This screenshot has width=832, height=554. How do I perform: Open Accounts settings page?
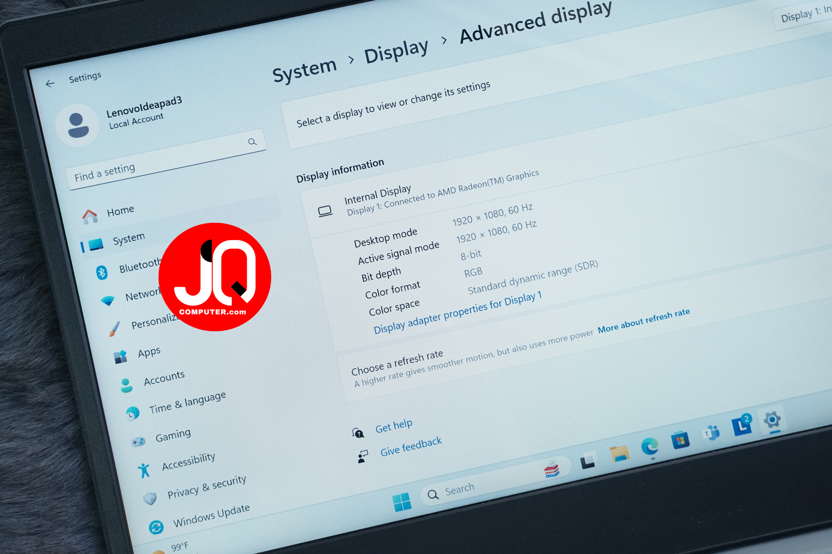(164, 378)
